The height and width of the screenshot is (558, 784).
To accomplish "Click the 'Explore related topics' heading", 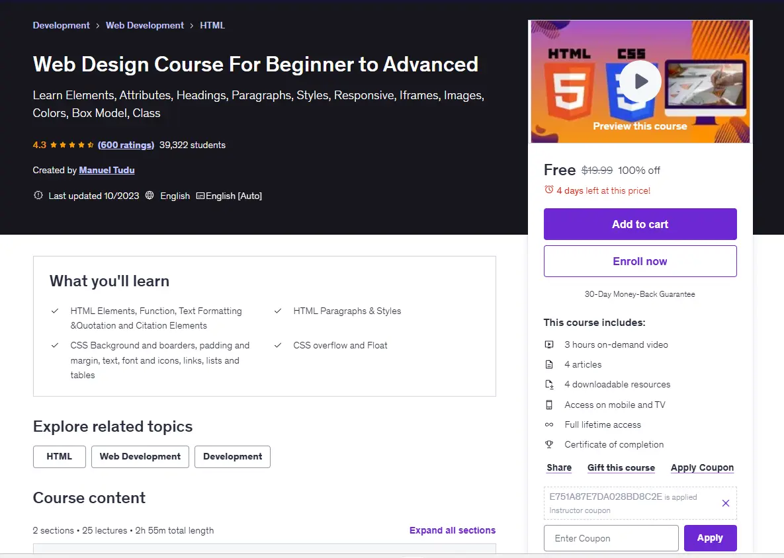I will 112,426.
